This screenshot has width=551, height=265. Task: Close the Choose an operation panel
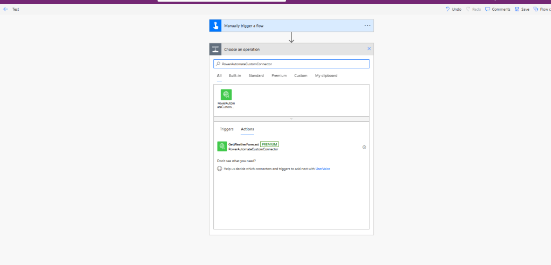click(x=369, y=49)
